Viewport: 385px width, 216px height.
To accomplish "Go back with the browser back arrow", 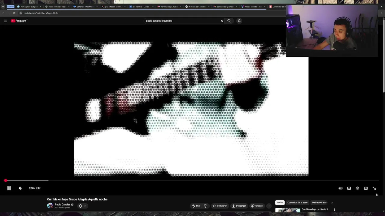I will pyautogui.click(x=3, y=13).
